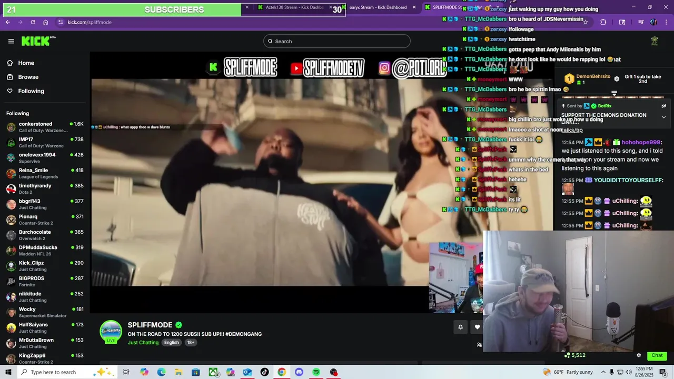Open nikkitude channel row
Screen dimensions: 674x379
[45, 297]
